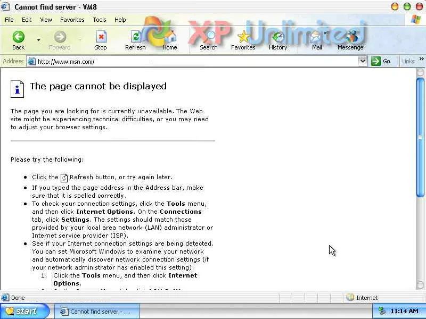Click the IE icon in the title bar
426x319 pixels.
(x=5, y=6)
